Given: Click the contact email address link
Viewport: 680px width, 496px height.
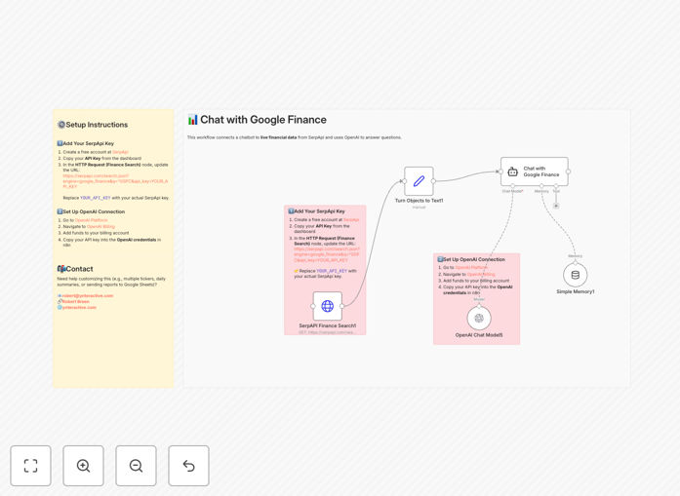Looking at the screenshot, I should coord(87,296).
